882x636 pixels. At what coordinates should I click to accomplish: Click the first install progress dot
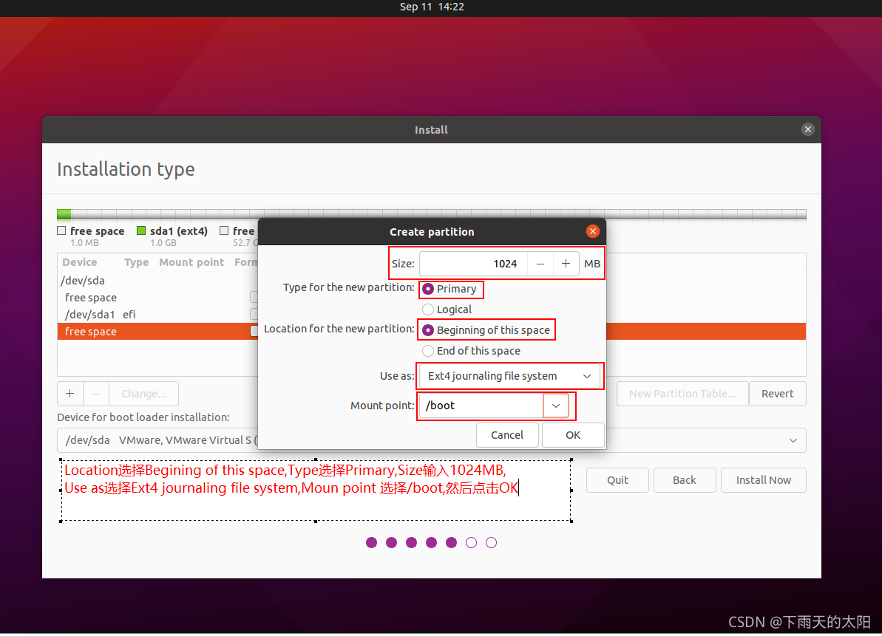(x=371, y=542)
